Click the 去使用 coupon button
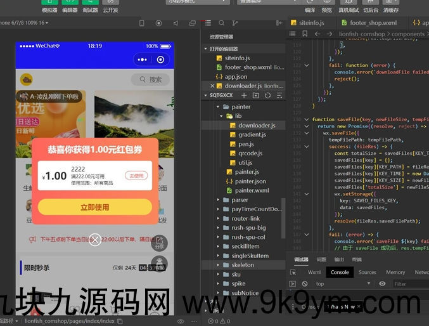The width and height of the screenshot is (429, 326). coord(136,176)
